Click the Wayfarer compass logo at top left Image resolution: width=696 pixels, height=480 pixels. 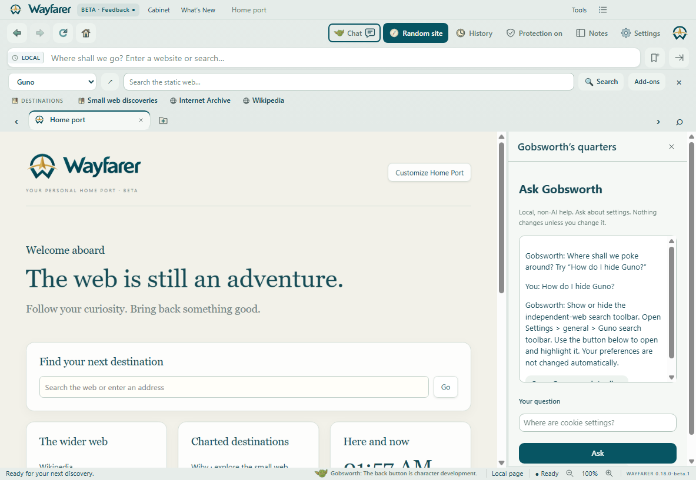(15, 9)
